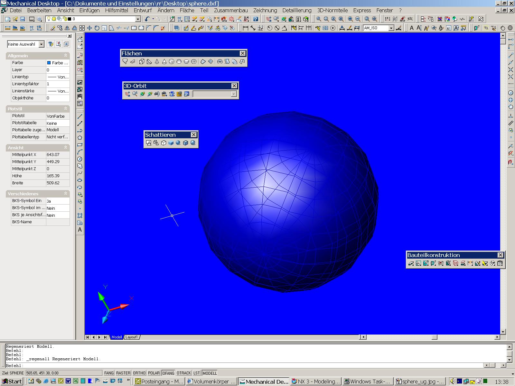Viewport: 515px width, 386px height.
Task: Toggle RASTER grid mode in status bar
Action: pyautogui.click(x=123, y=373)
